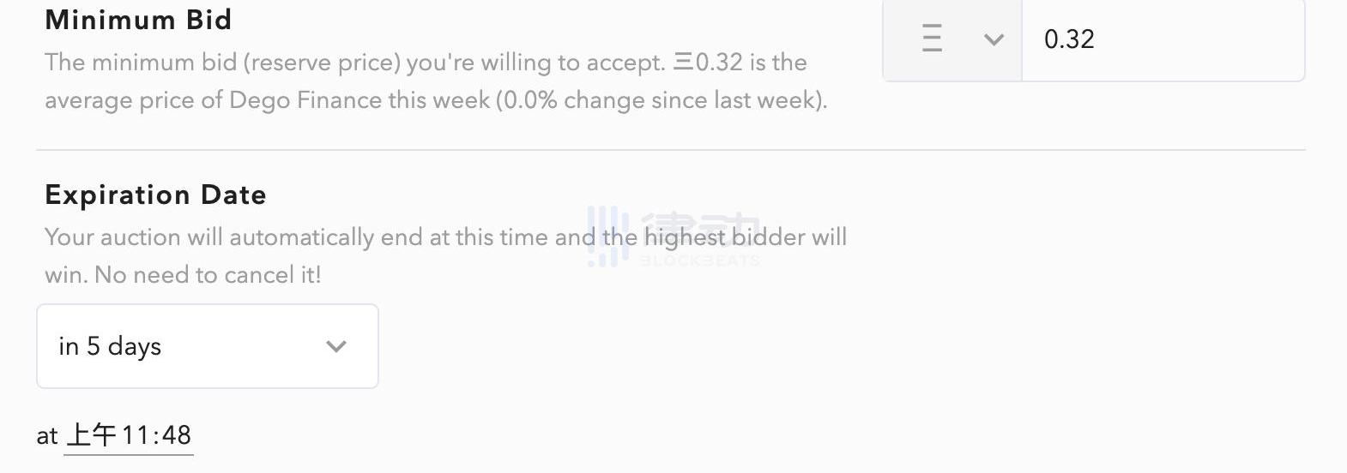Click the "highest bidder will" text
The width and height of the screenshot is (1347, 473).
tap(745, 237)
